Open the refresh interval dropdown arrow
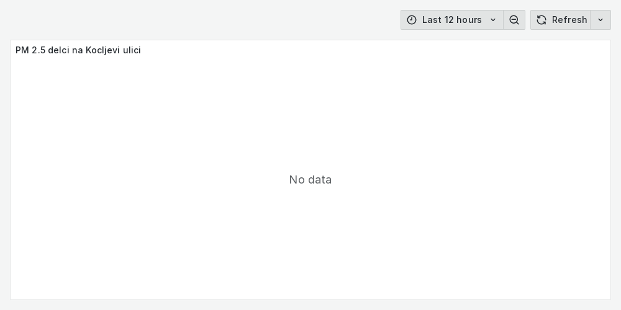 (601, 20)
